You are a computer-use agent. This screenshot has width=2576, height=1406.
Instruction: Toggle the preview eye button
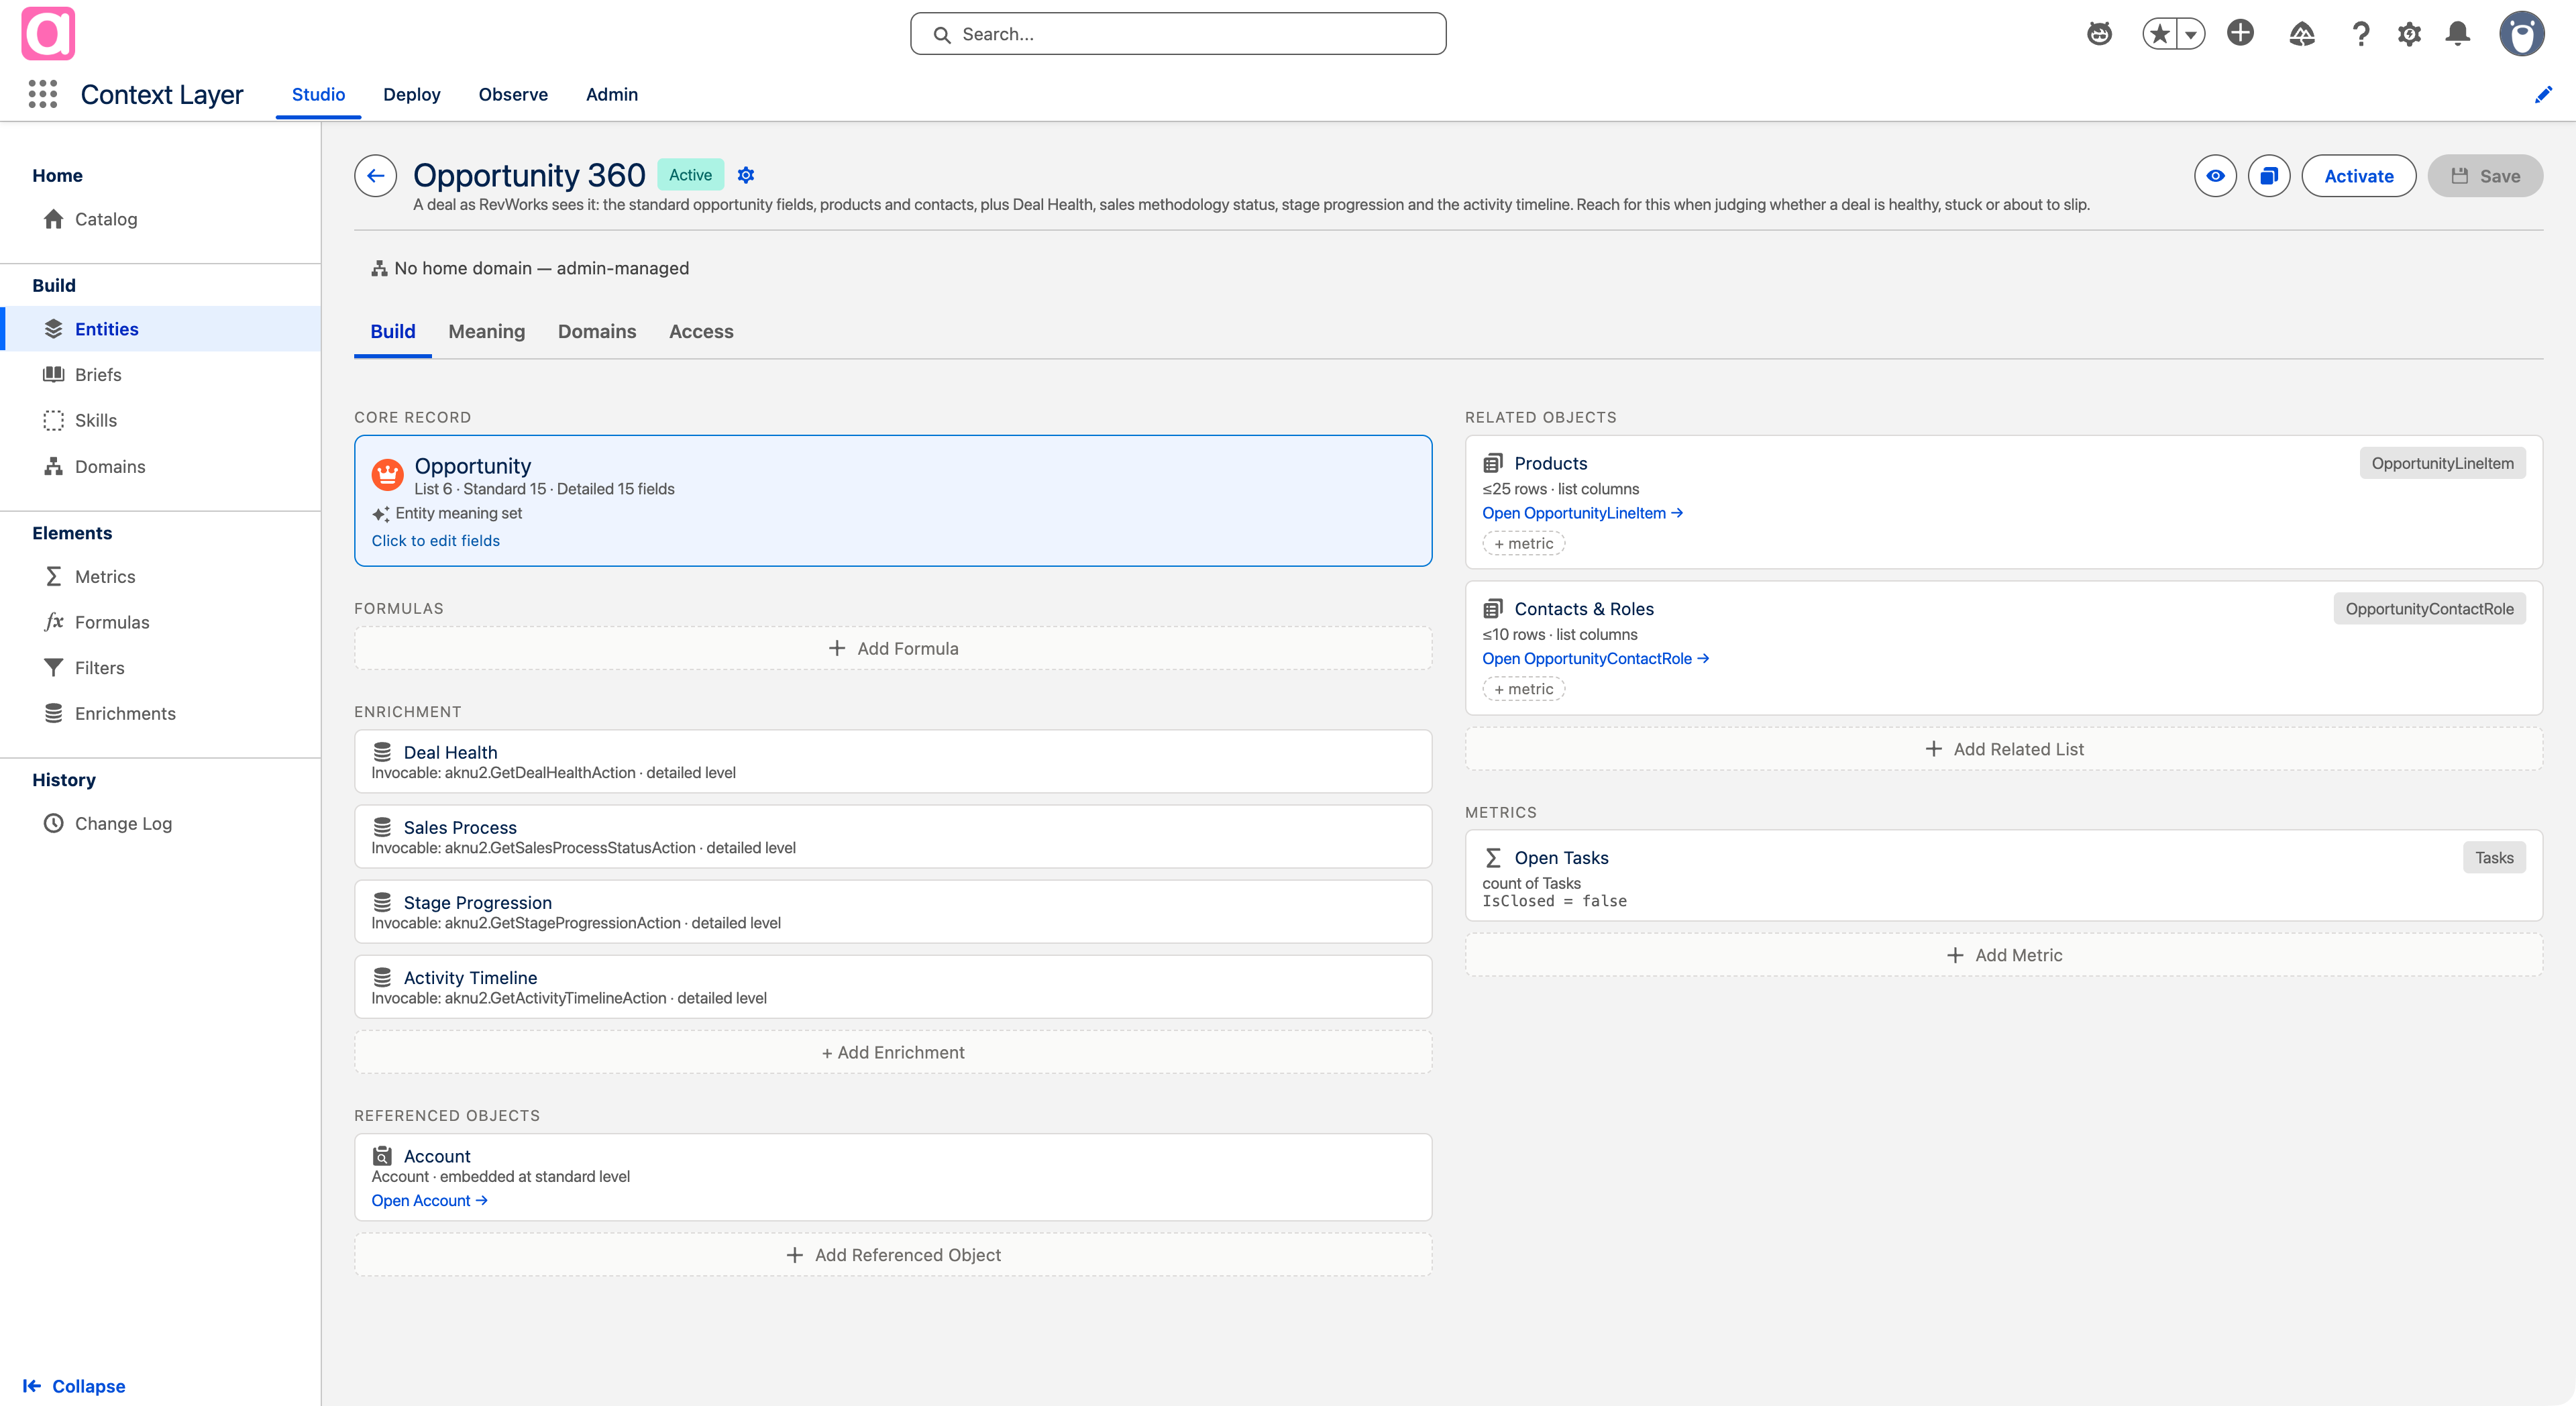pos(2215,176)
